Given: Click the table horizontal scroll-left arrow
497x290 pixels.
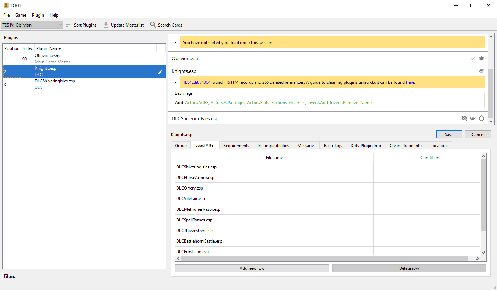Looking at the screenshot, I should [178, 259].
